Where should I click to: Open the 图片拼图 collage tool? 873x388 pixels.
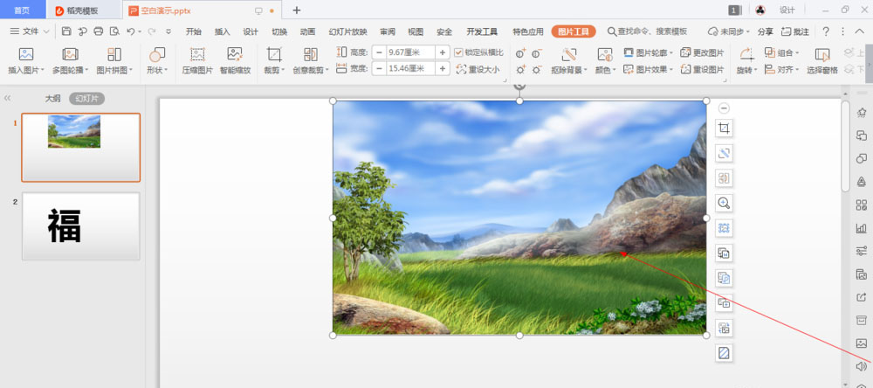tap(114, 61)
